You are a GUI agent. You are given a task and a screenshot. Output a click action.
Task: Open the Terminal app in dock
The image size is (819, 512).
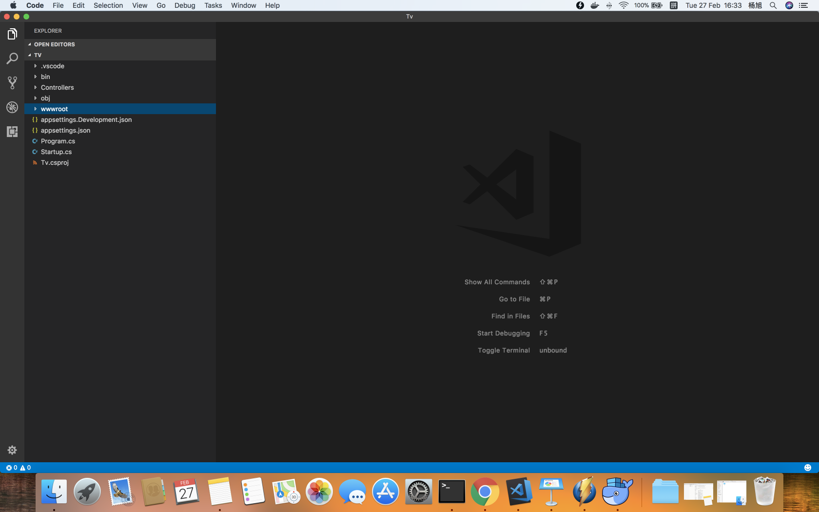452,492
